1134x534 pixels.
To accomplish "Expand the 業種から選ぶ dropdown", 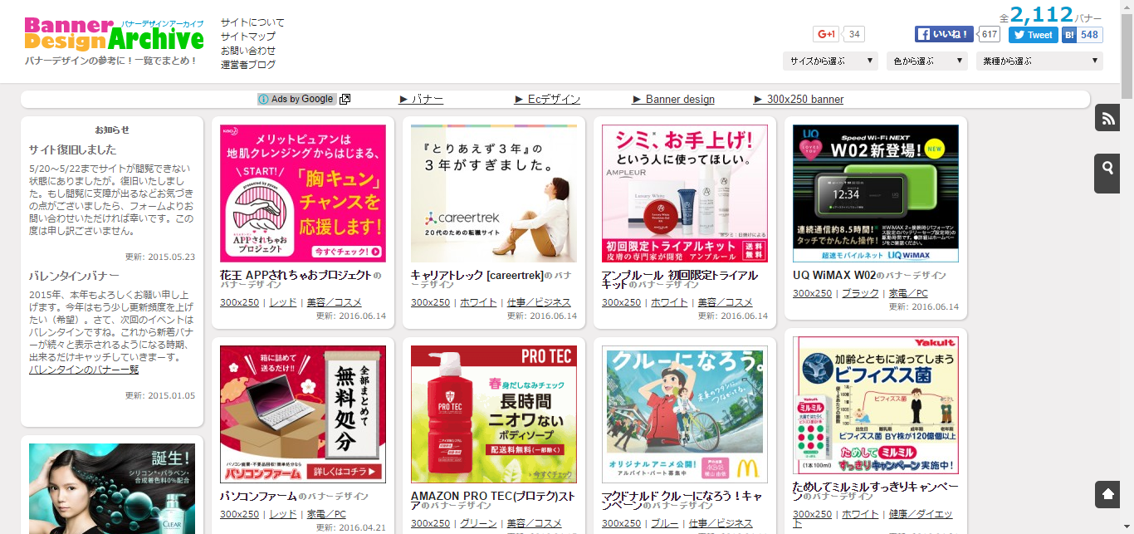I will pos(1039,61).
